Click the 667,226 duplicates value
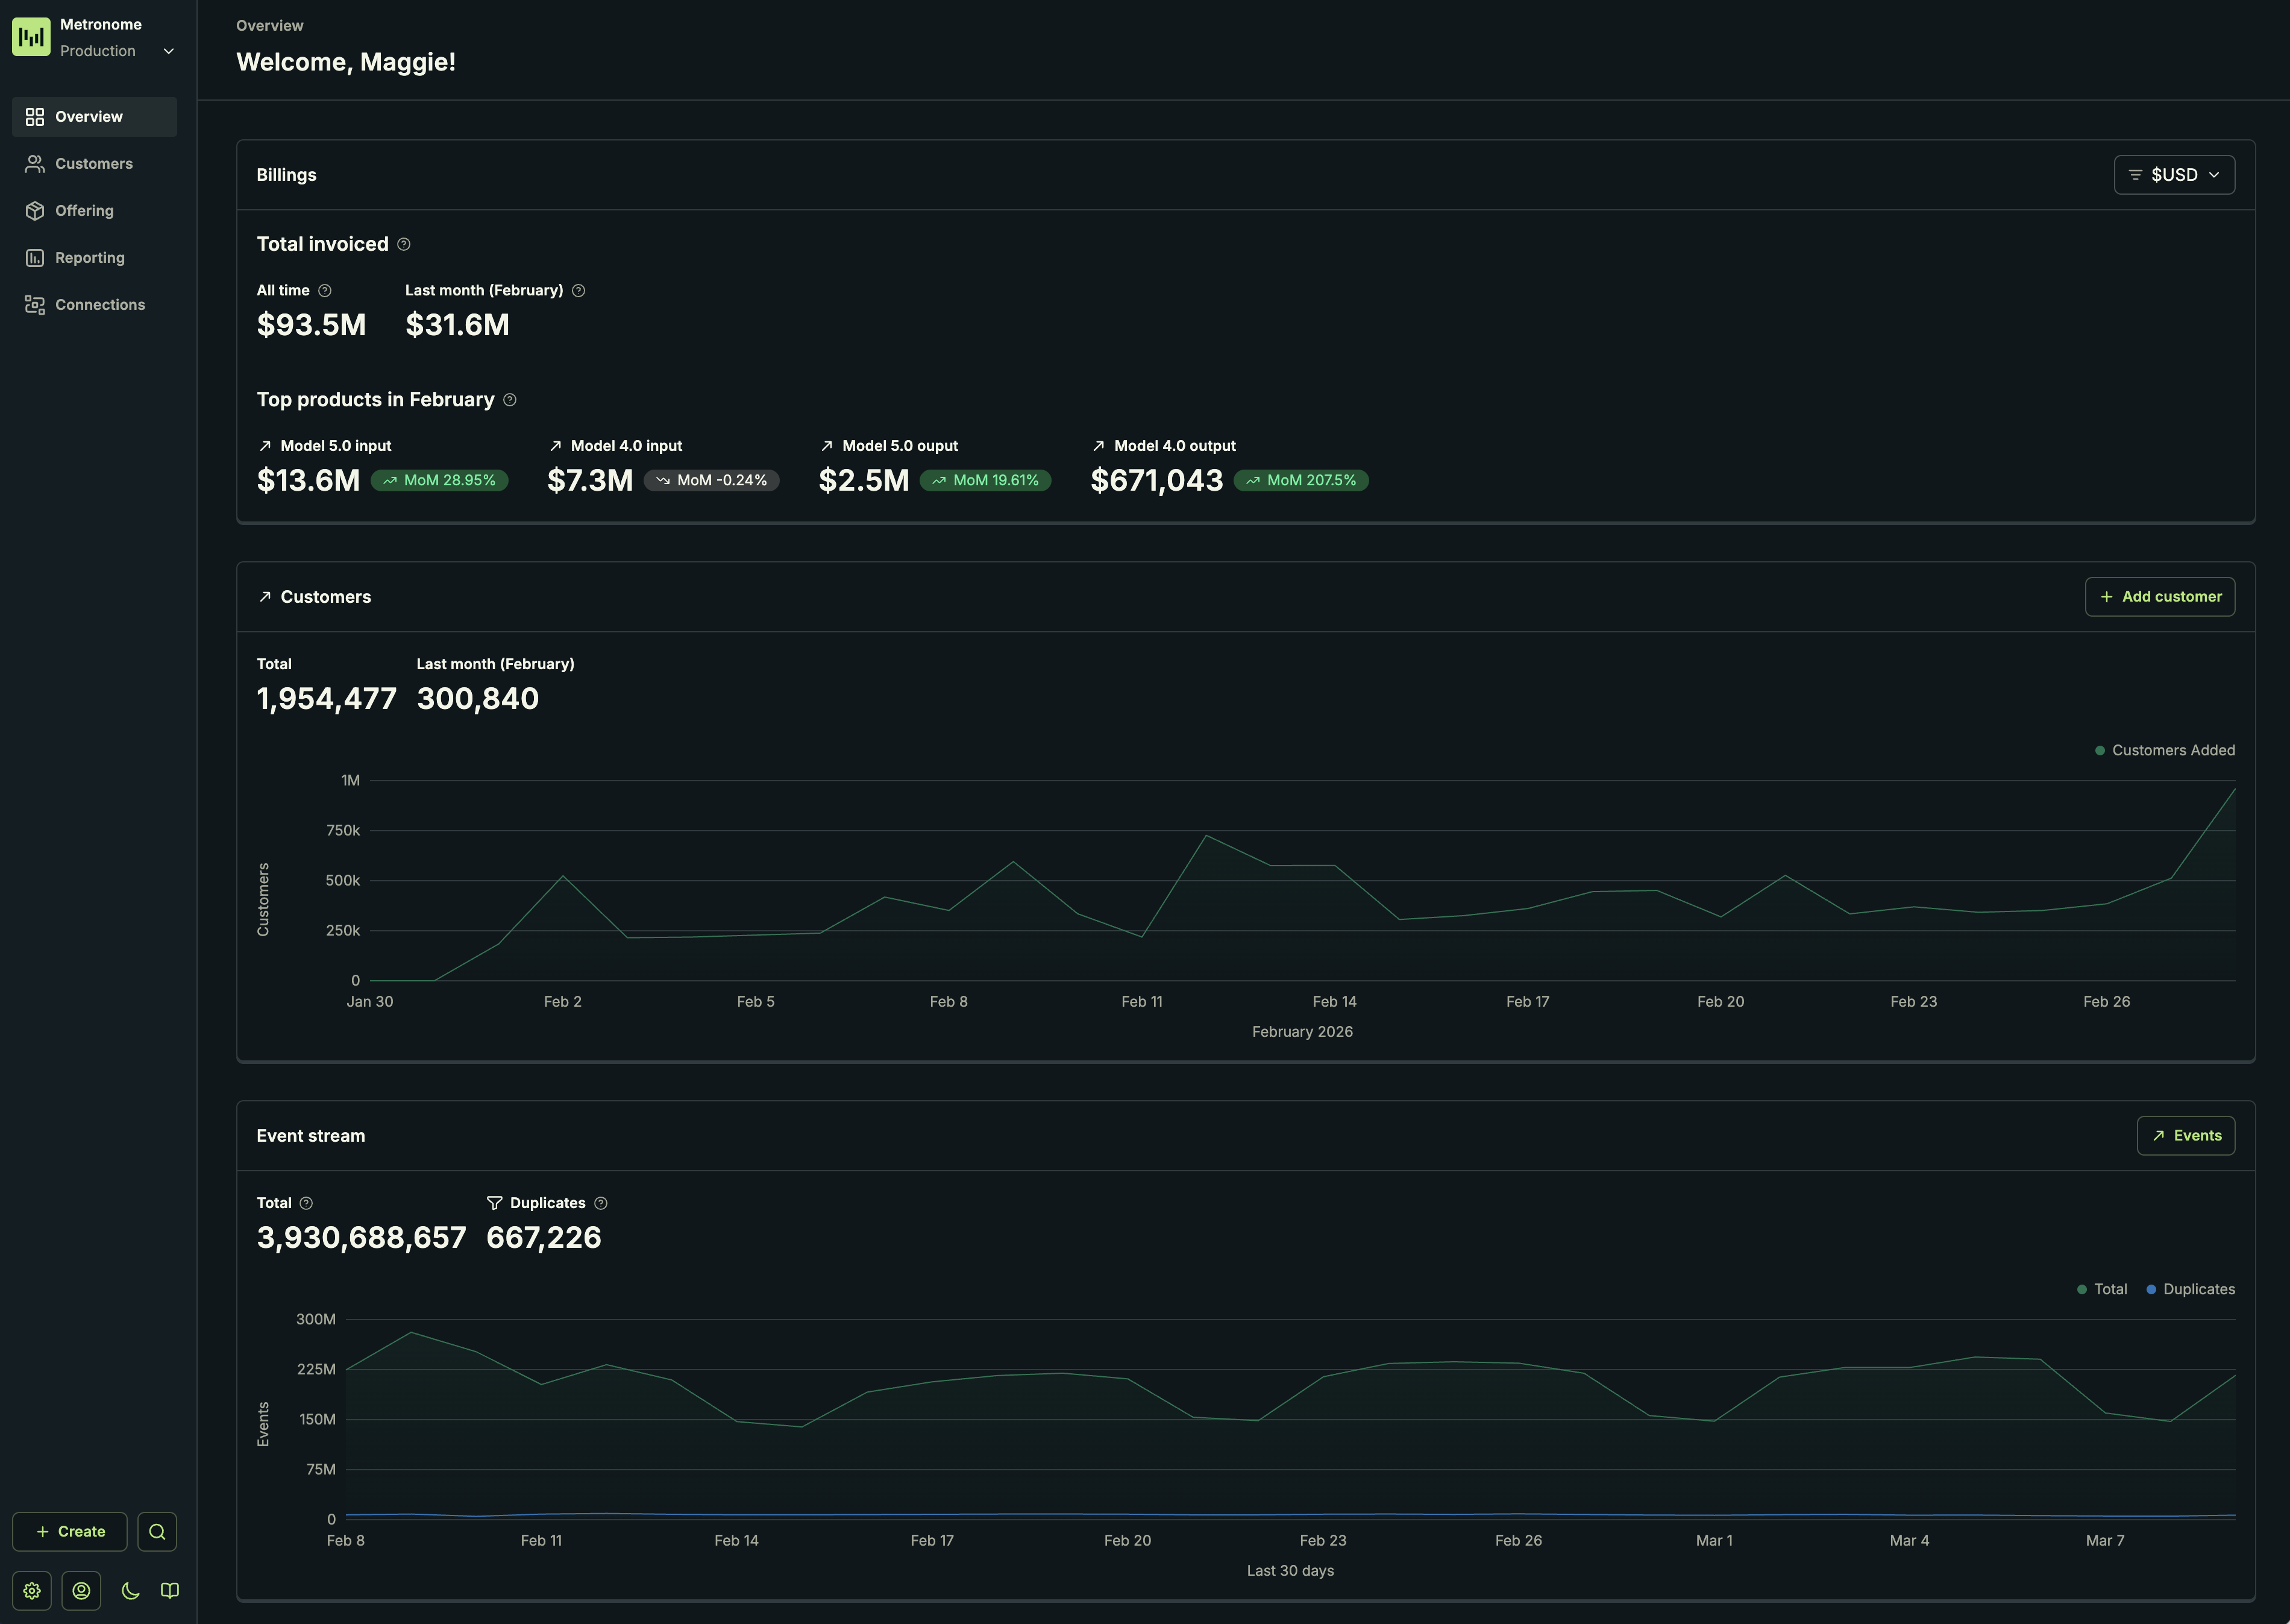This screenshot has height=1624, width=2290. [x=544, y=1238]
